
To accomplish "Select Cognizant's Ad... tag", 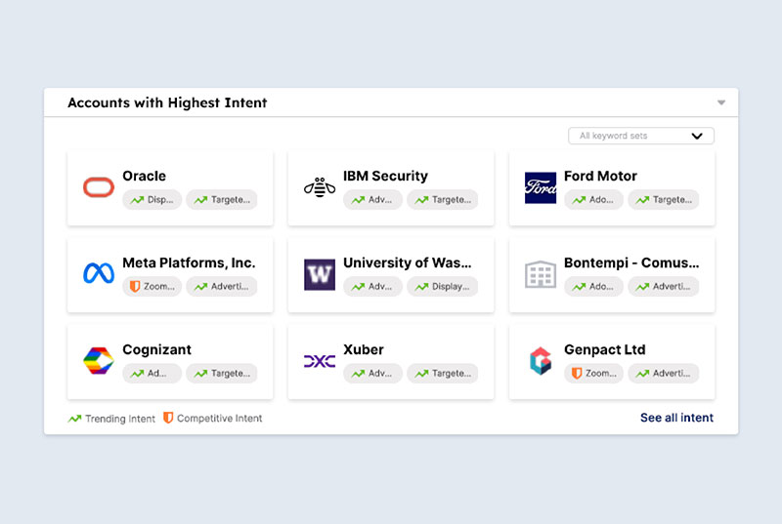I will tap(152, 373).
